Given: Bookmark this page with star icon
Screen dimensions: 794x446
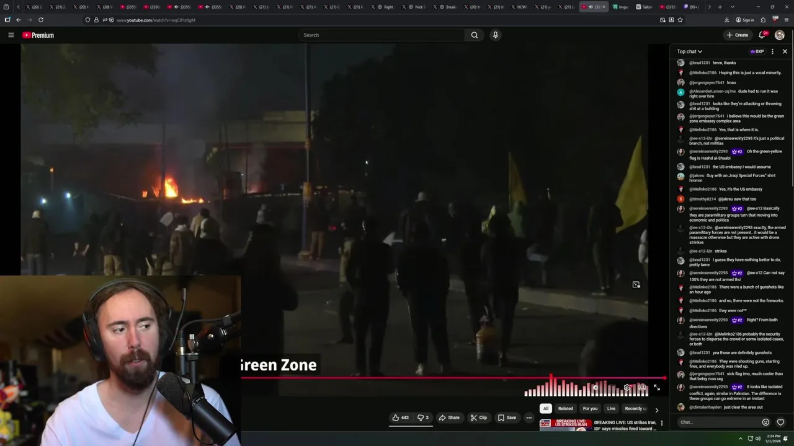Looking at the screenshot, I should coord(680,20).
